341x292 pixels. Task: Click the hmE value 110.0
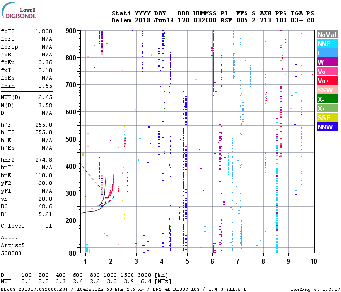44,175
